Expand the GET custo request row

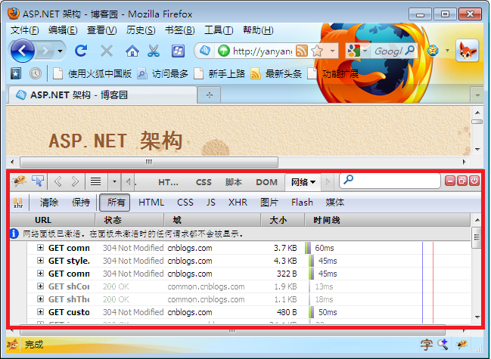(40, 312)
